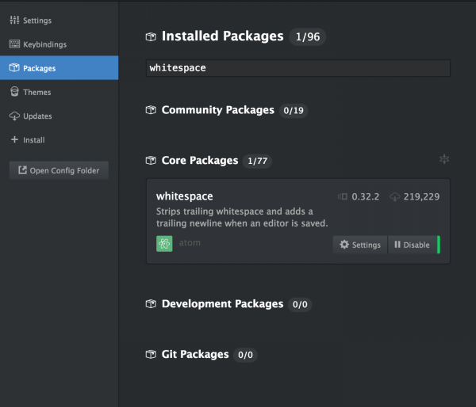476x407 pixels.
Task: Click the package filter search field
Action: coord(298,68)
